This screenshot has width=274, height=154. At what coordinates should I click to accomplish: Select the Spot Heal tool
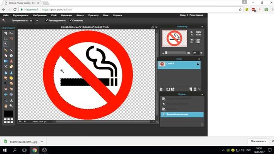(x=12, y=89)
